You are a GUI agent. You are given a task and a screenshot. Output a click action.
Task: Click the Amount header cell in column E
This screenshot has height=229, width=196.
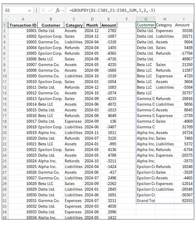pyautogui.click(x=108, y=25)
